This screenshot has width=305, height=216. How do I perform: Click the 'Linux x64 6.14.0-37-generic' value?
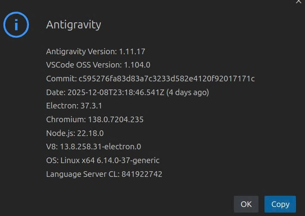tap(110, 160)
